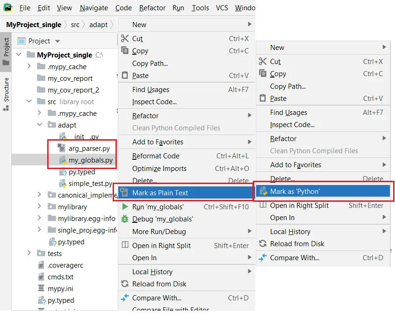Collapse the MyProject_single root node
Image resolution: width=395 pixels, height=313 pixels.
[x=19, y=54]
